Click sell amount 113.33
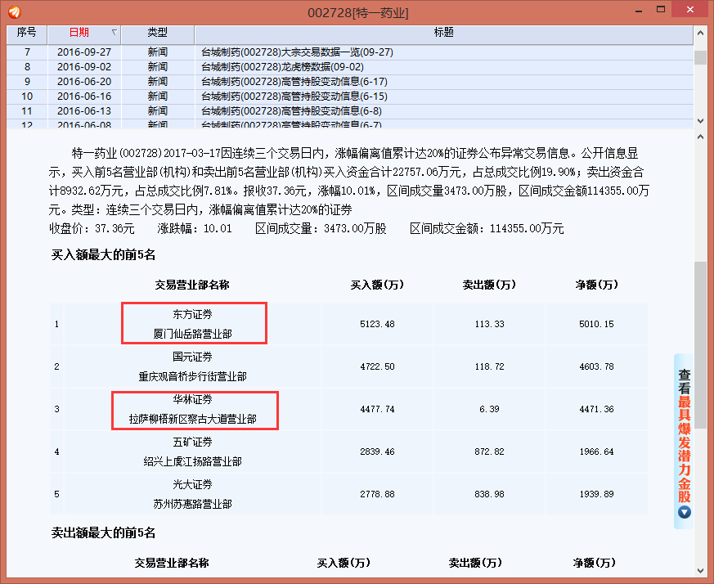This screenshot has height=584, width=714. click(490, 324)
